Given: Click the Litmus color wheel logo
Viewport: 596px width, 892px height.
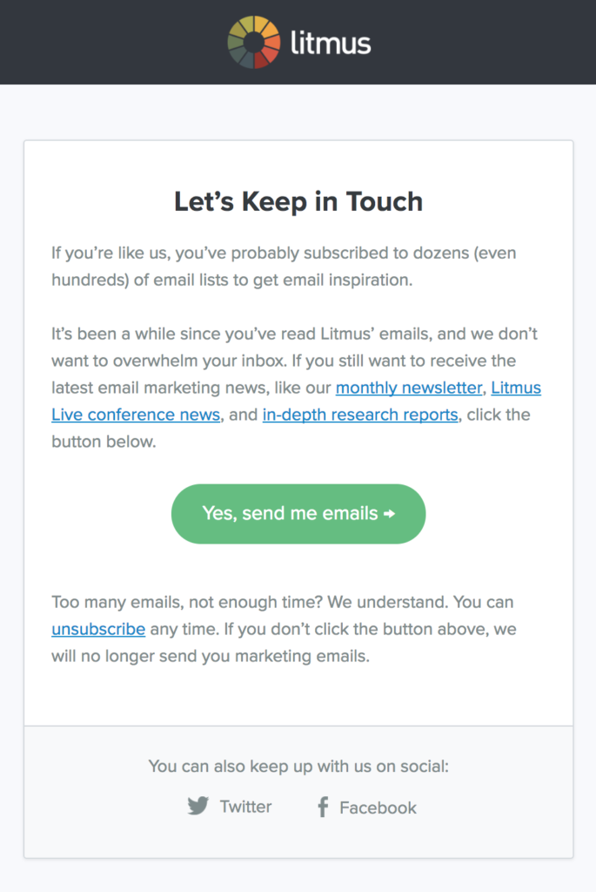Looking at the screenshot, I should tap(253, 42).
